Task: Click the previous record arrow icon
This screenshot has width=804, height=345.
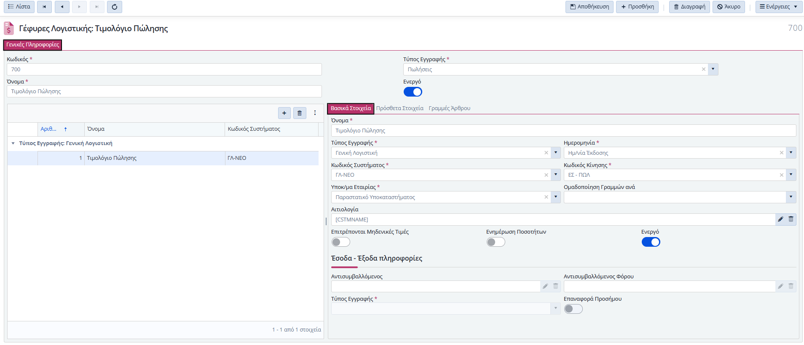Action: [62, 7]
